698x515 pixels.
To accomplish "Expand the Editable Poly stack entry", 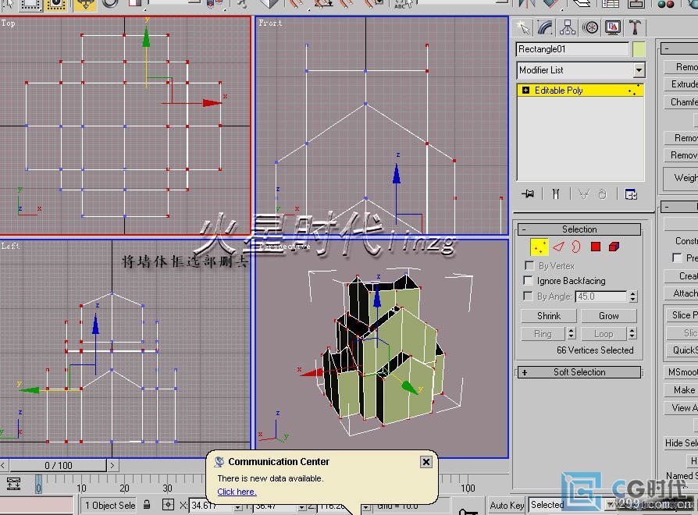I will click(x=525, y=91).
